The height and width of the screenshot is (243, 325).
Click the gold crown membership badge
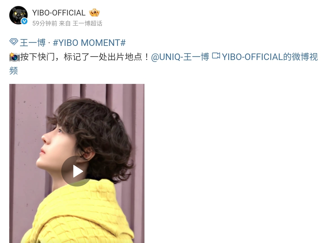pos(94,13)
